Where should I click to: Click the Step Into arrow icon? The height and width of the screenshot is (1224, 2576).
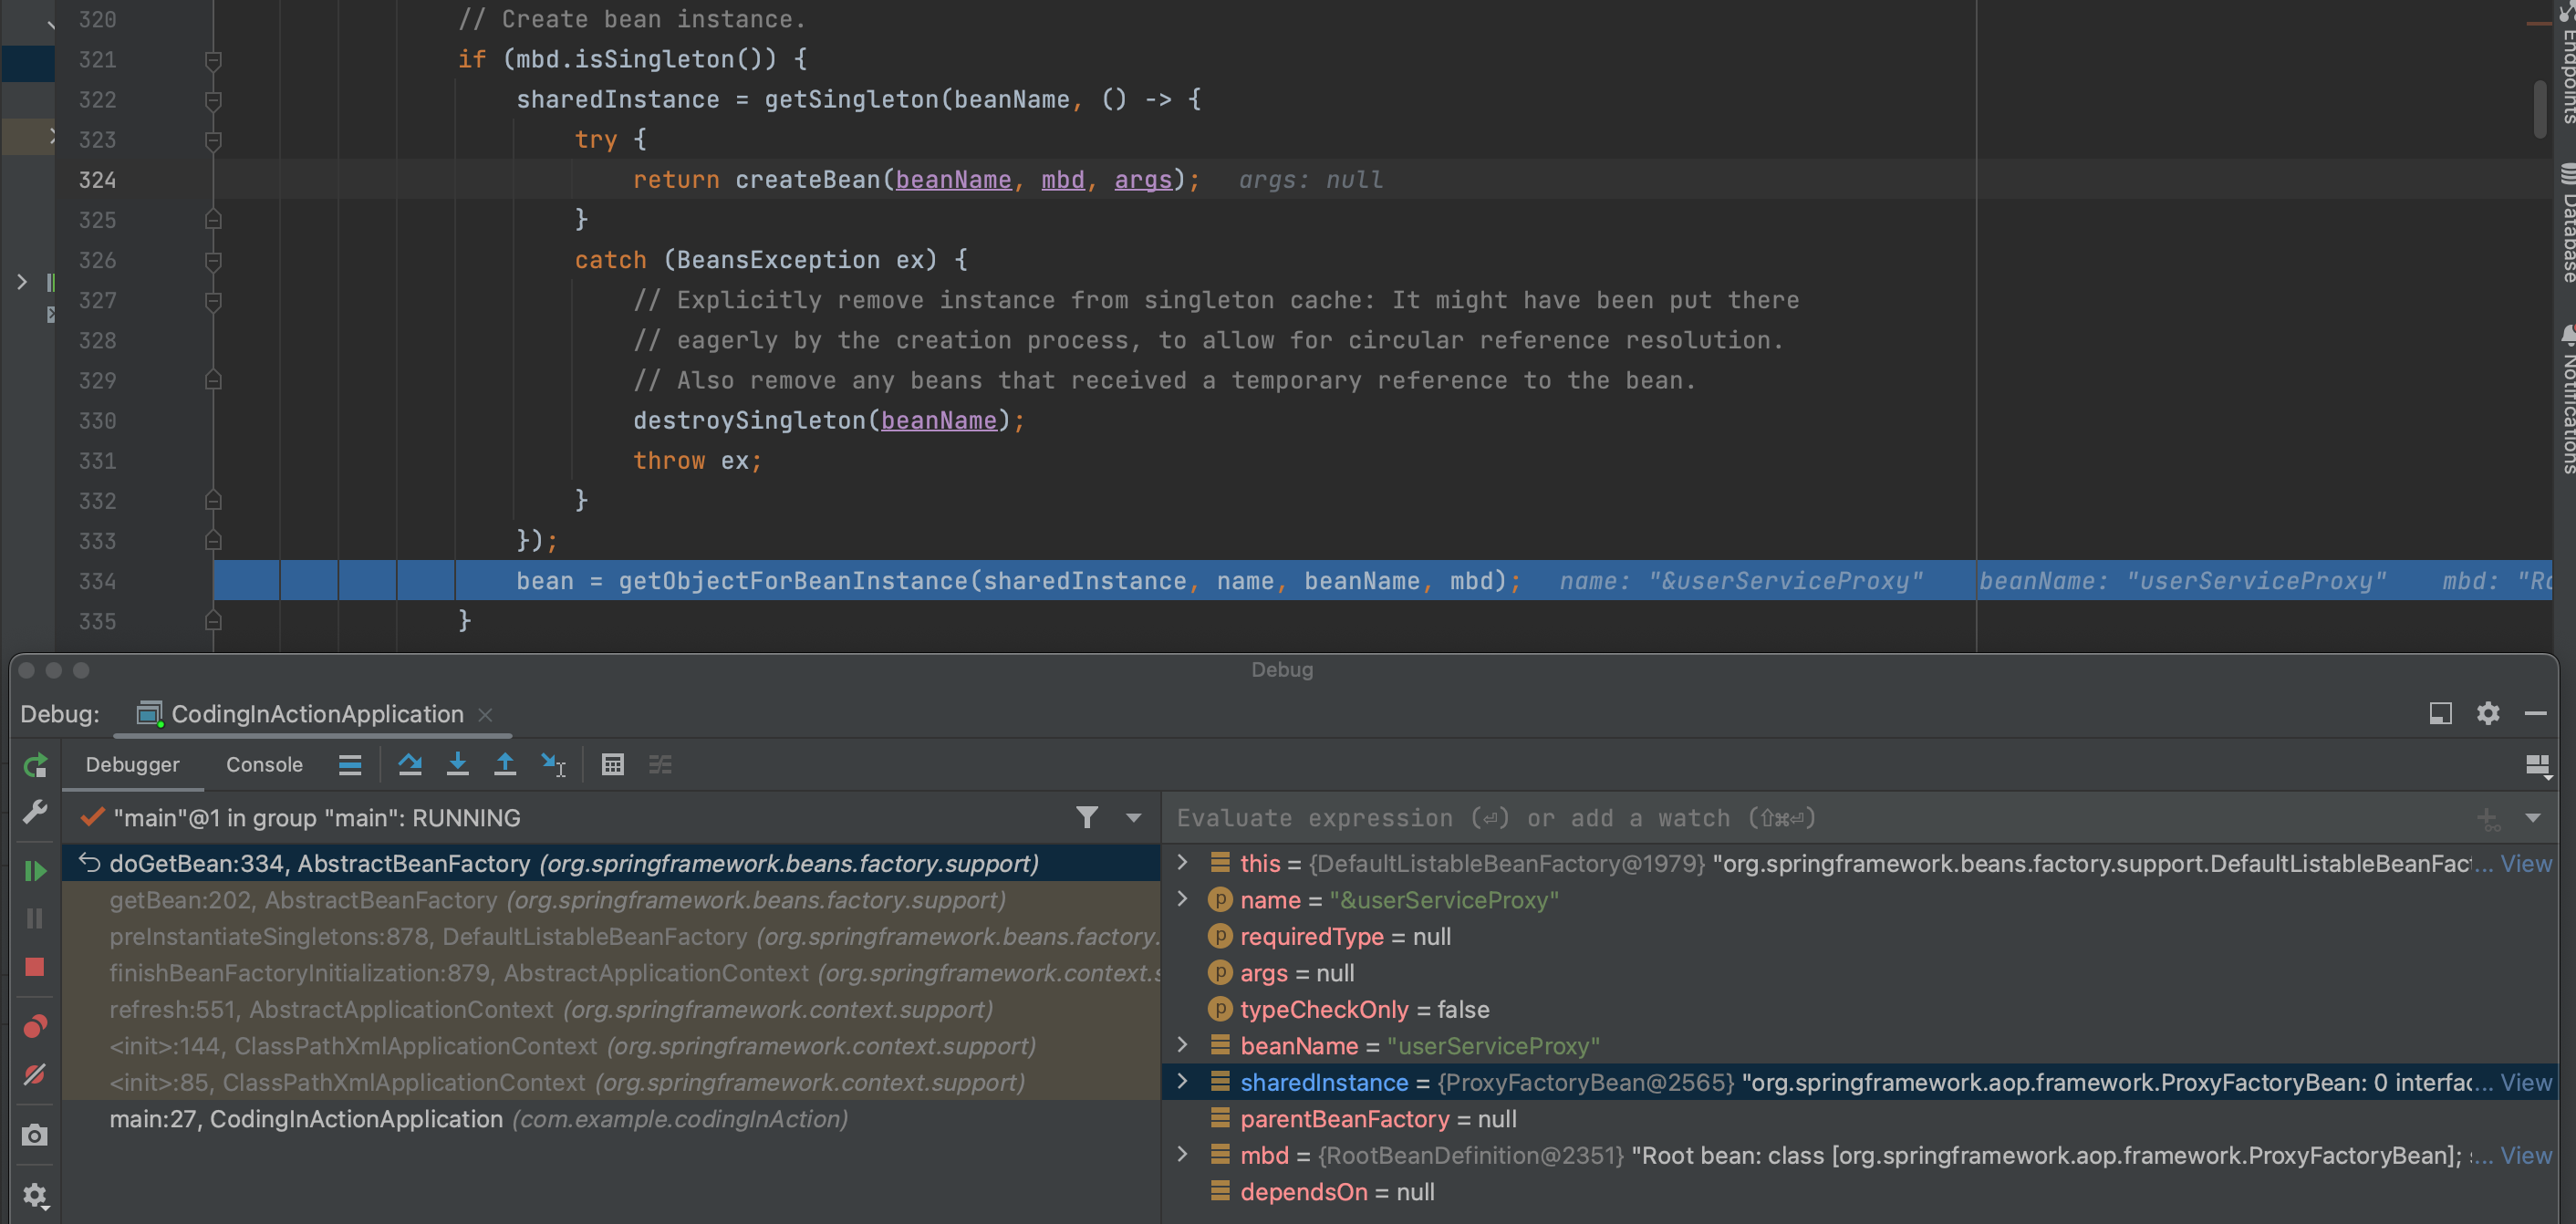tap(457, 765)
